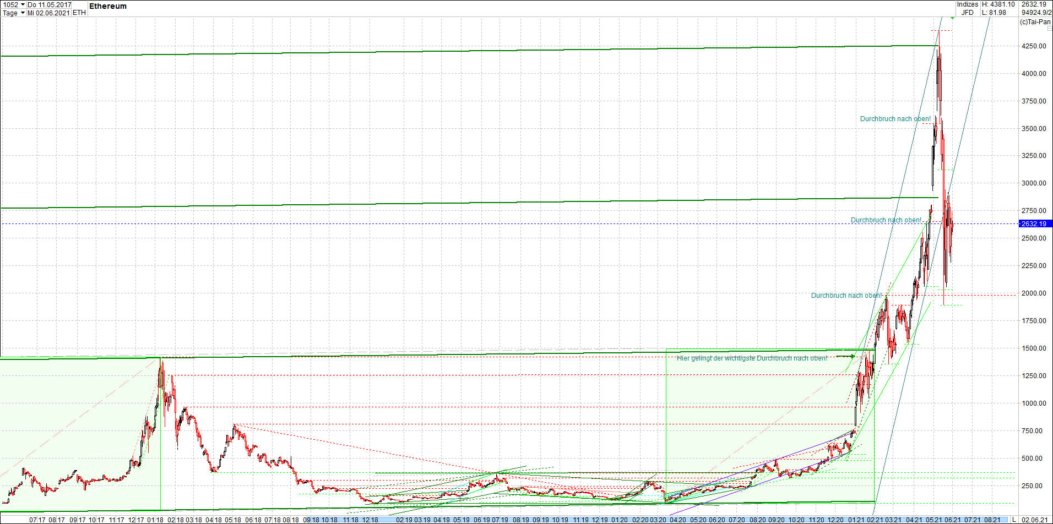The width and height of the screenshot is (1053, 524).
Task: Select the end date Mi 02.06.2021
Action: pyautogui.click(x=48, y=13)
